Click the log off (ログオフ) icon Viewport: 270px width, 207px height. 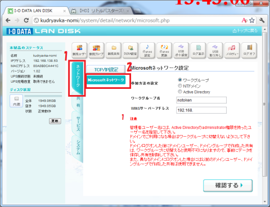[x=249, y=50]
